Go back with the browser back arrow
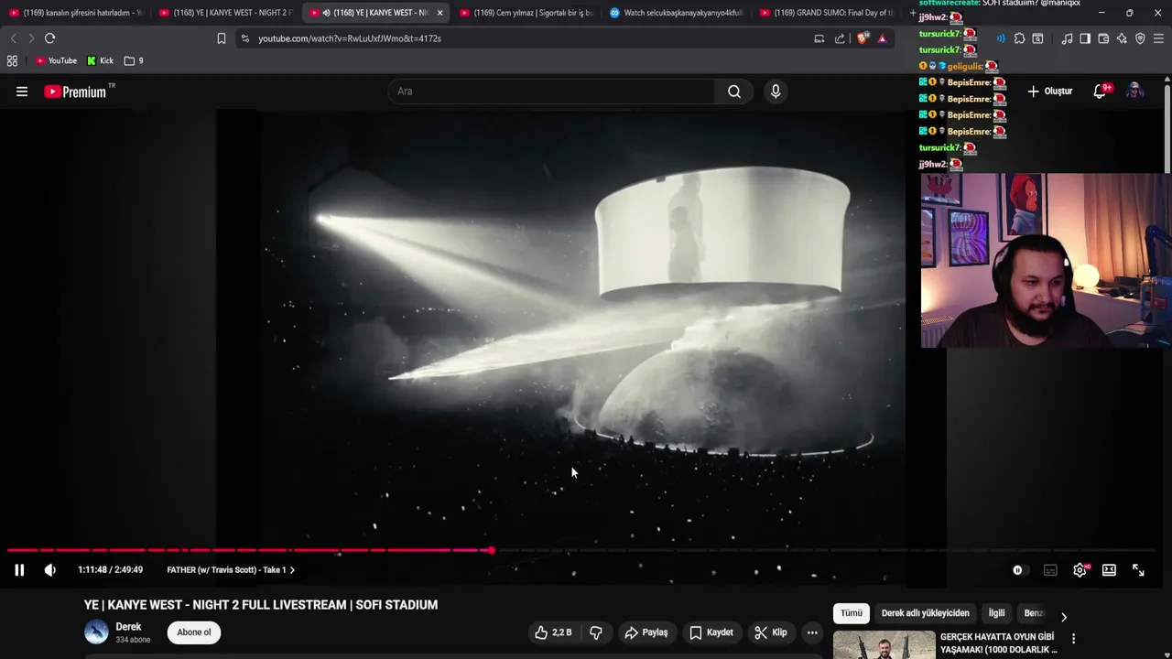 (x=13, y=38)
